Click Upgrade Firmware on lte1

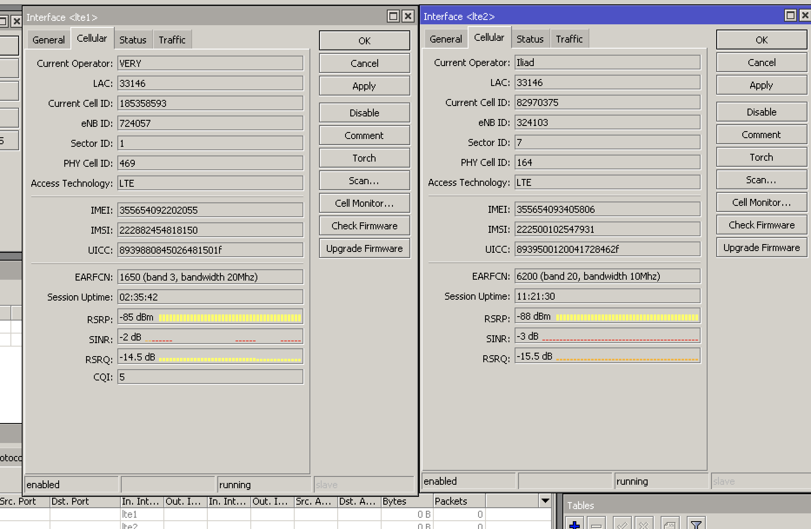364,248
